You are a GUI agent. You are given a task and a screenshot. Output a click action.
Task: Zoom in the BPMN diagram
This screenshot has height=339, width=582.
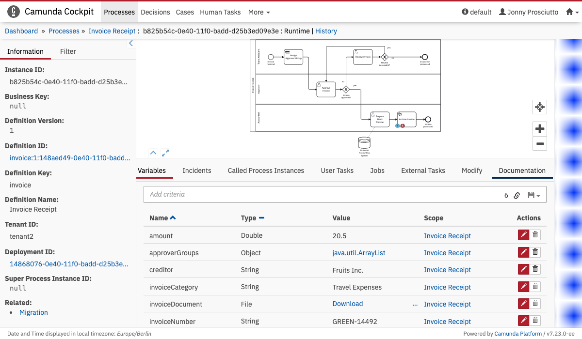540,129
